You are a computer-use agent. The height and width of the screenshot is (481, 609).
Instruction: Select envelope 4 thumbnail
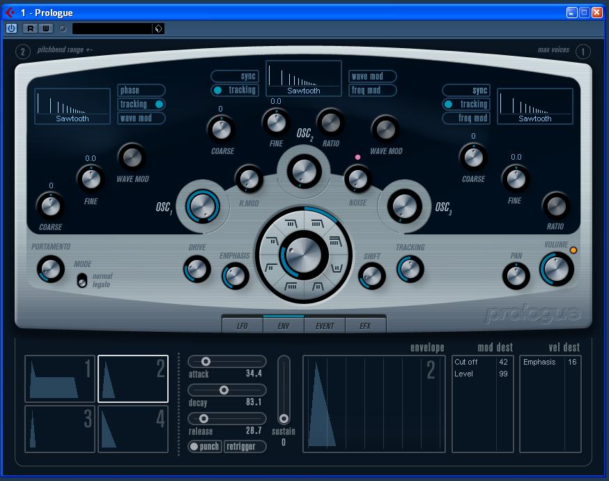tap(133, 429)
